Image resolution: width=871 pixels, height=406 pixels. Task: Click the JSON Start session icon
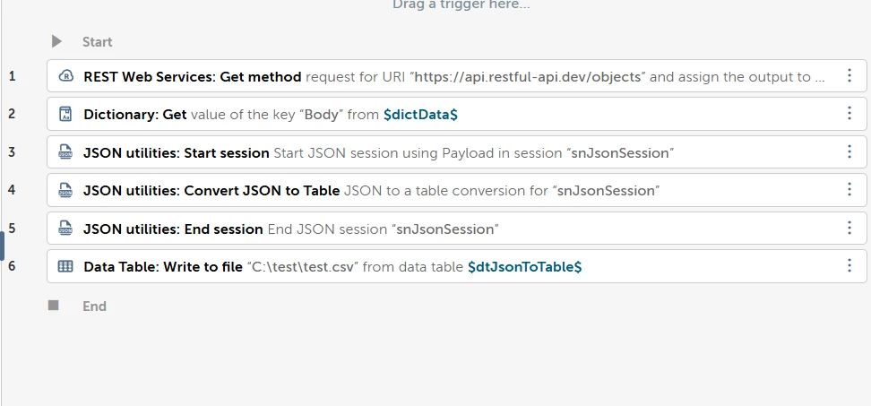coord(65,152)
